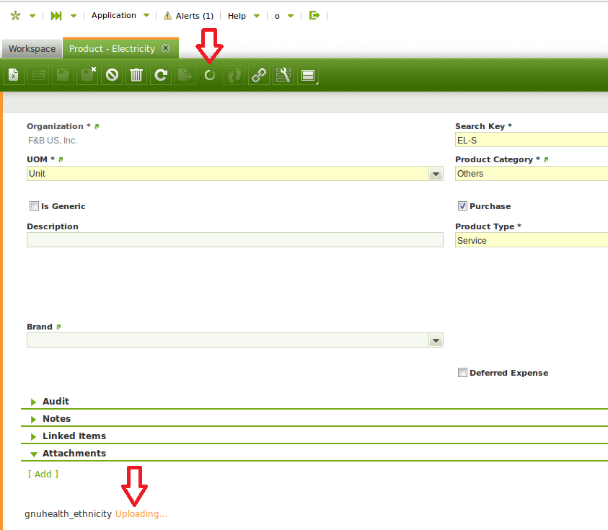Enable the Is Generic checkbox
608x530 pixels.
tap(34, 206)
